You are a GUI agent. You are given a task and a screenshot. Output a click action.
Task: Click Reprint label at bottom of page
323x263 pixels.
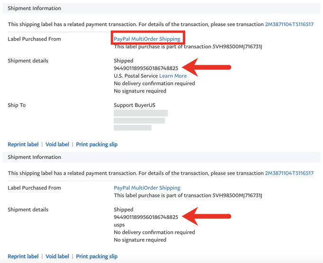23,256
